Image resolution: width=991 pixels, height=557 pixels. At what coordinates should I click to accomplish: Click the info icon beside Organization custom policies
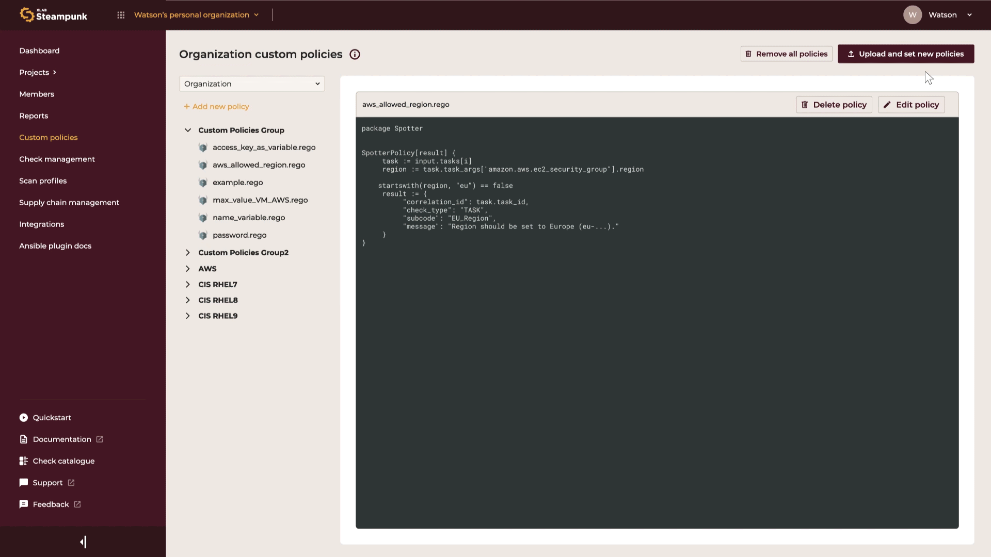pyautogui.click(x=355, y=55)
